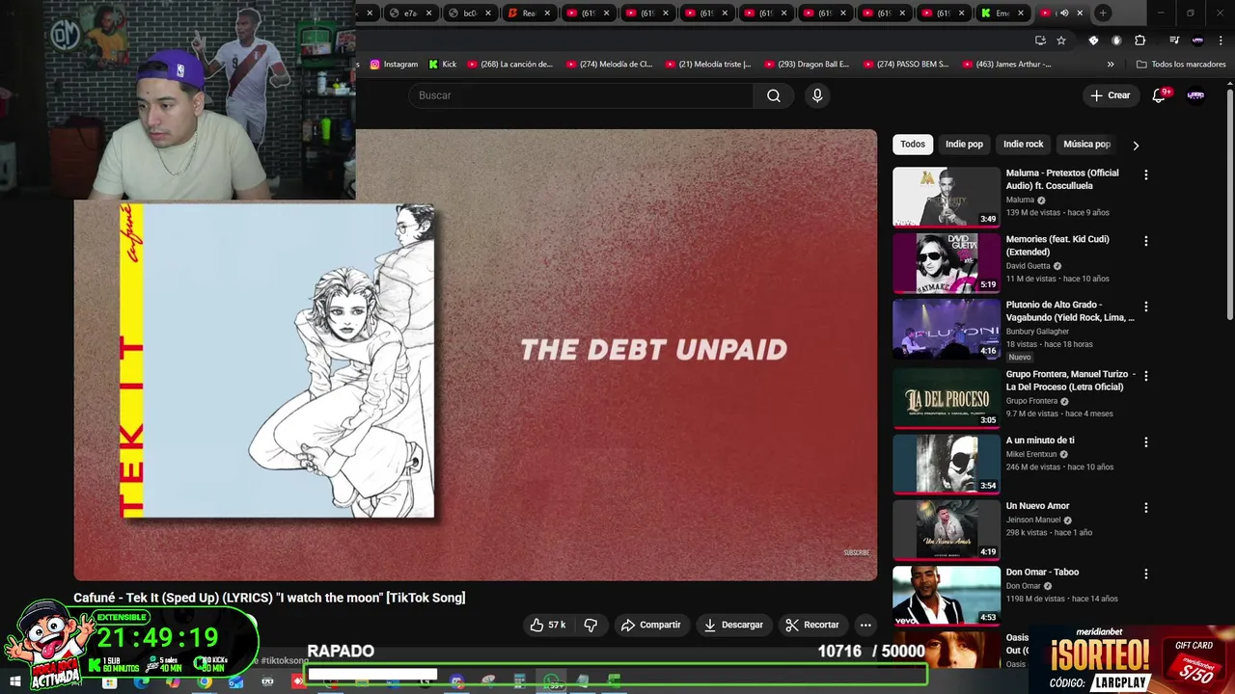Viewport: 1235px width, 694px height.
Task: Open the Instagram bookmark
Action: [394, 65]
